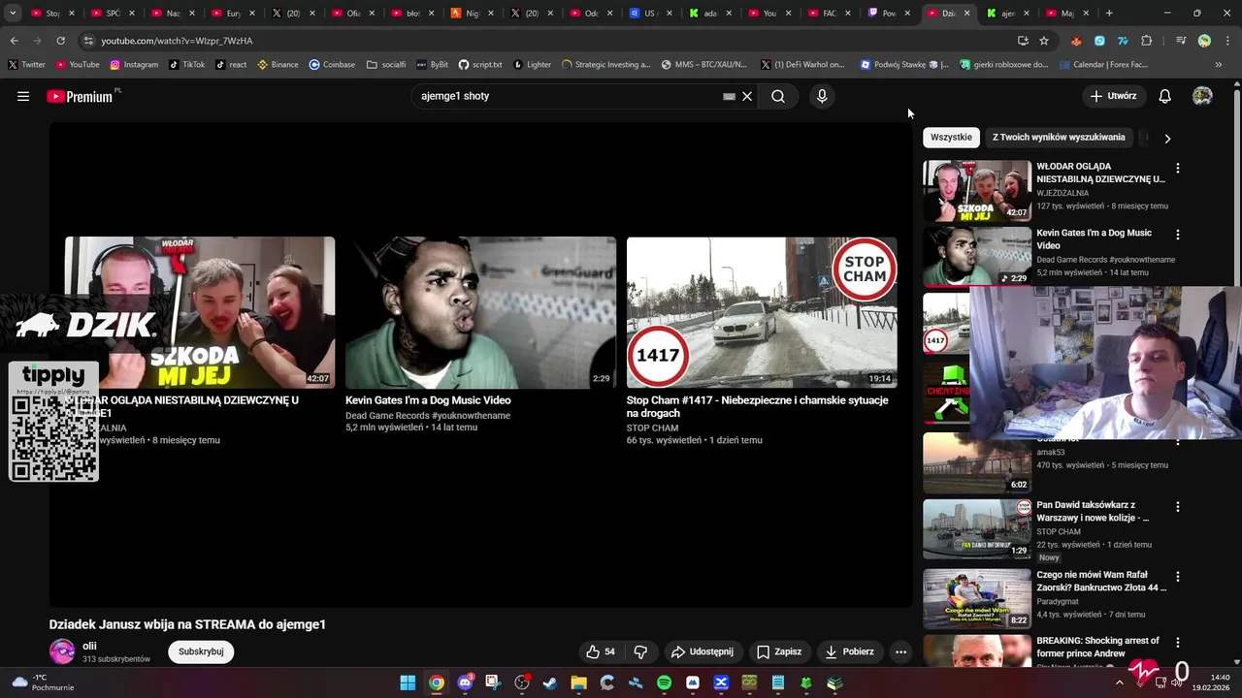Click 'Dead Game Records #youknowthename' endscreen channel
This screenshot has height=698, width=1242.
point(428,416)
